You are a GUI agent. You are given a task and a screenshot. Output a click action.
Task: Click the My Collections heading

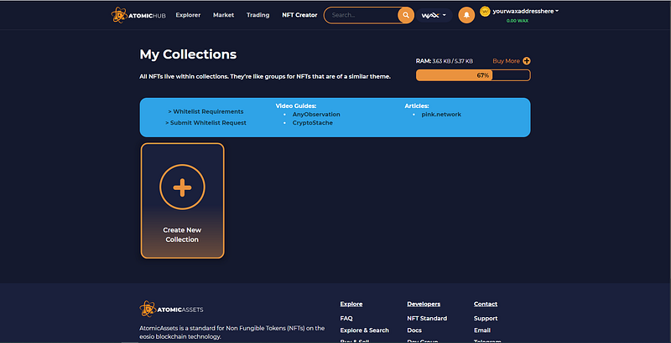(x=188, y=54)
